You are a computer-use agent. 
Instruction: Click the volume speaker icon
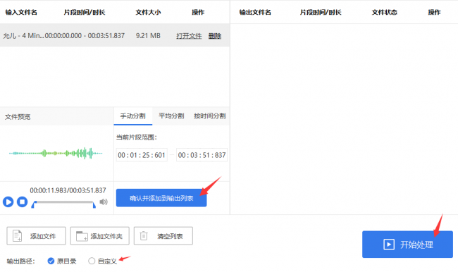click(x=104, y=202)
